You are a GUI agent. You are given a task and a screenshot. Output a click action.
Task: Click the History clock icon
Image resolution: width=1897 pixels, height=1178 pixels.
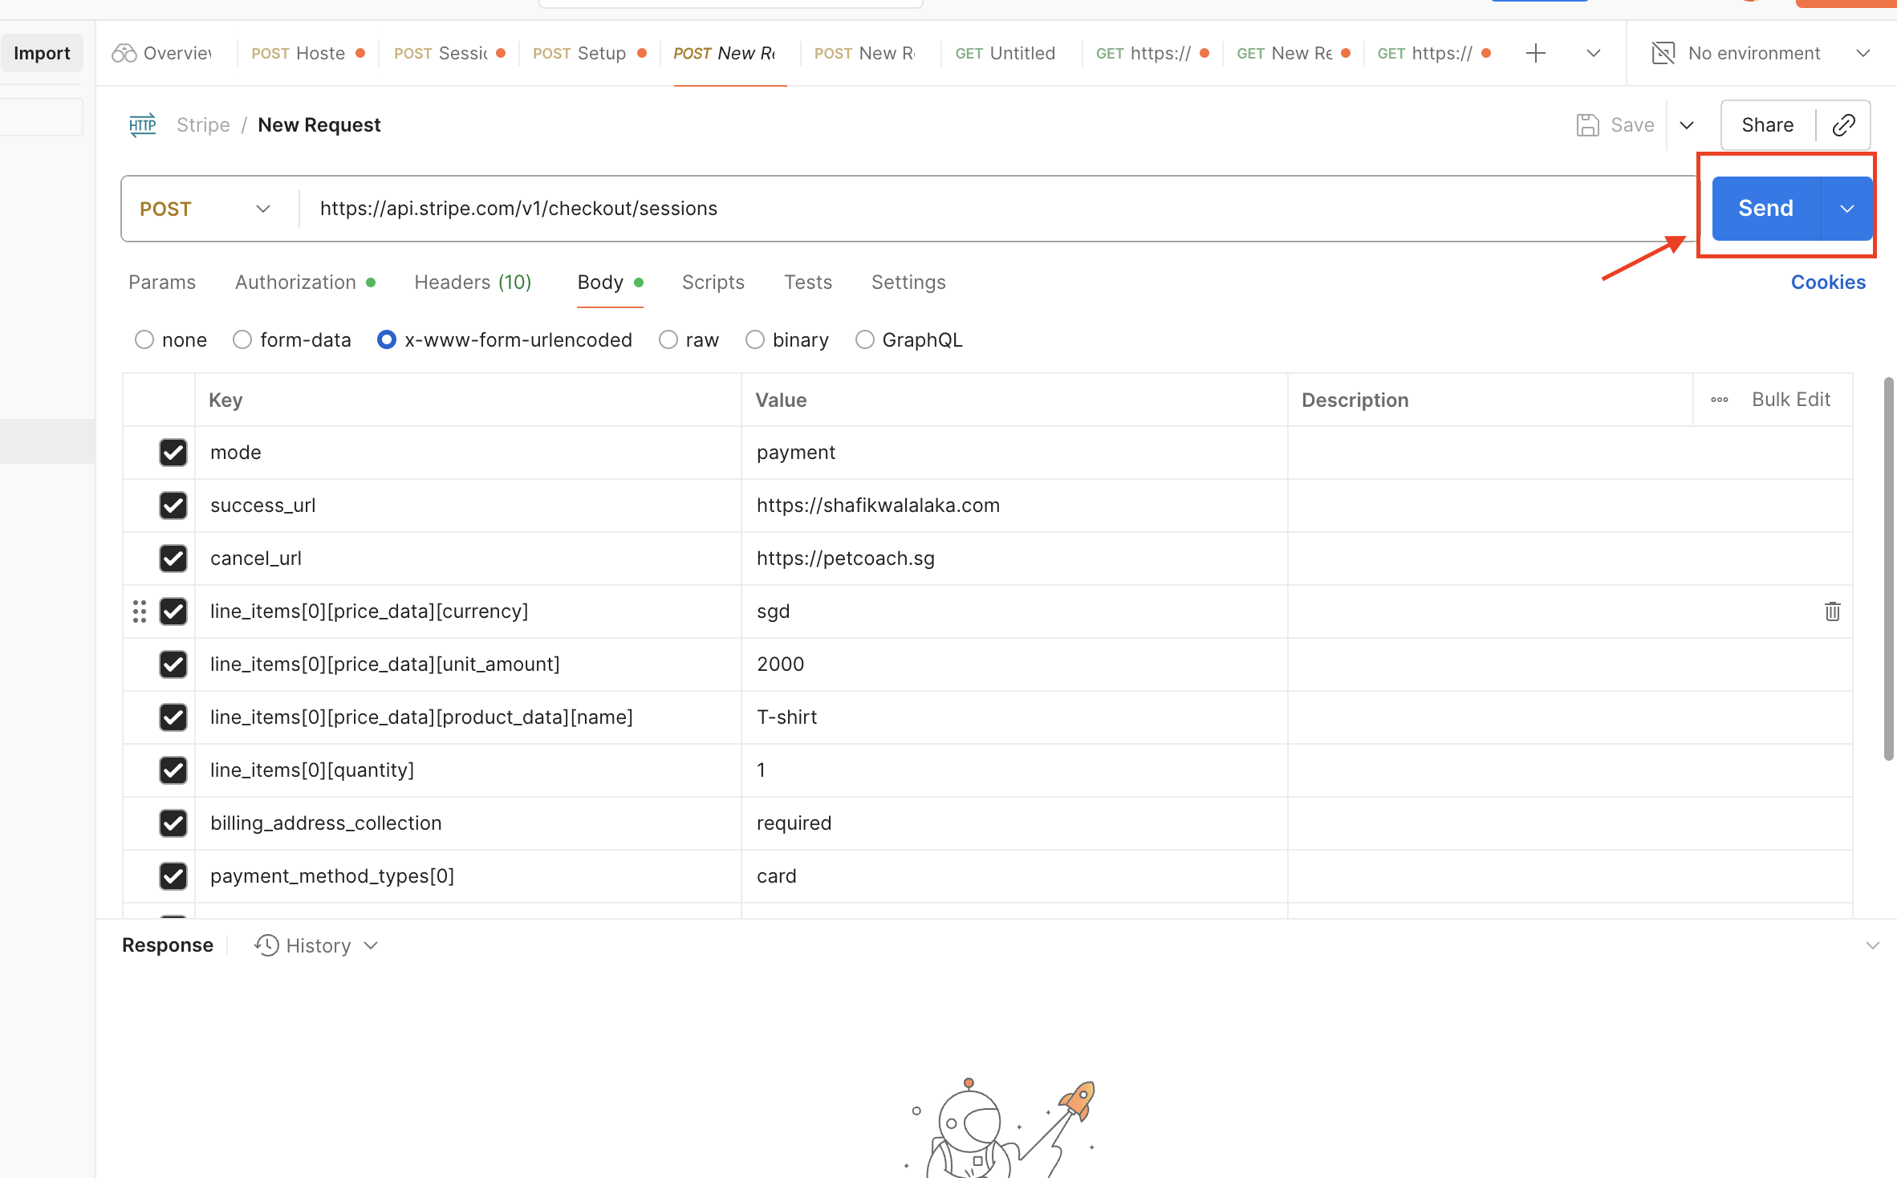(266, 945)
